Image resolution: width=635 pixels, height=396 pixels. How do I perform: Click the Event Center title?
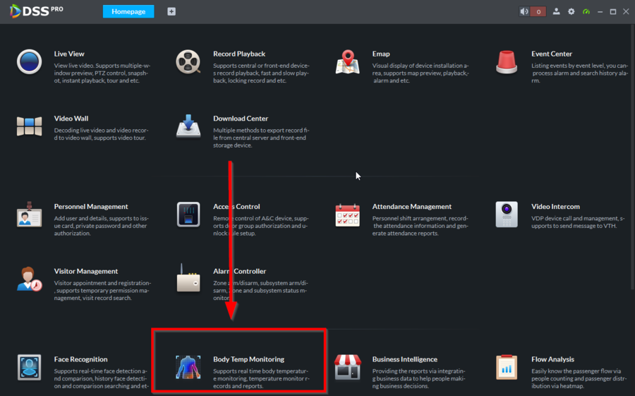pos(552,54)
